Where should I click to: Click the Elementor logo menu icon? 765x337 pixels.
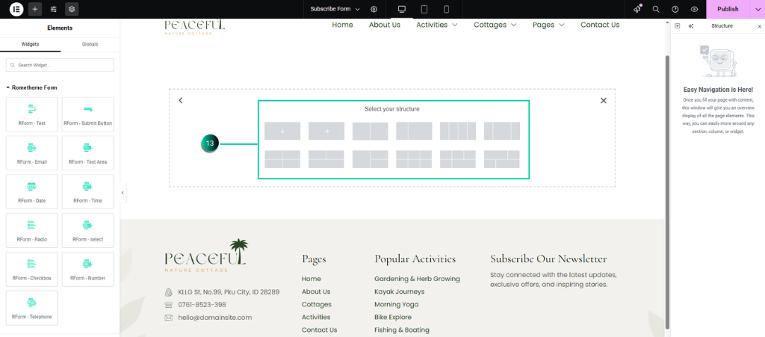click(x=16, y=9)
